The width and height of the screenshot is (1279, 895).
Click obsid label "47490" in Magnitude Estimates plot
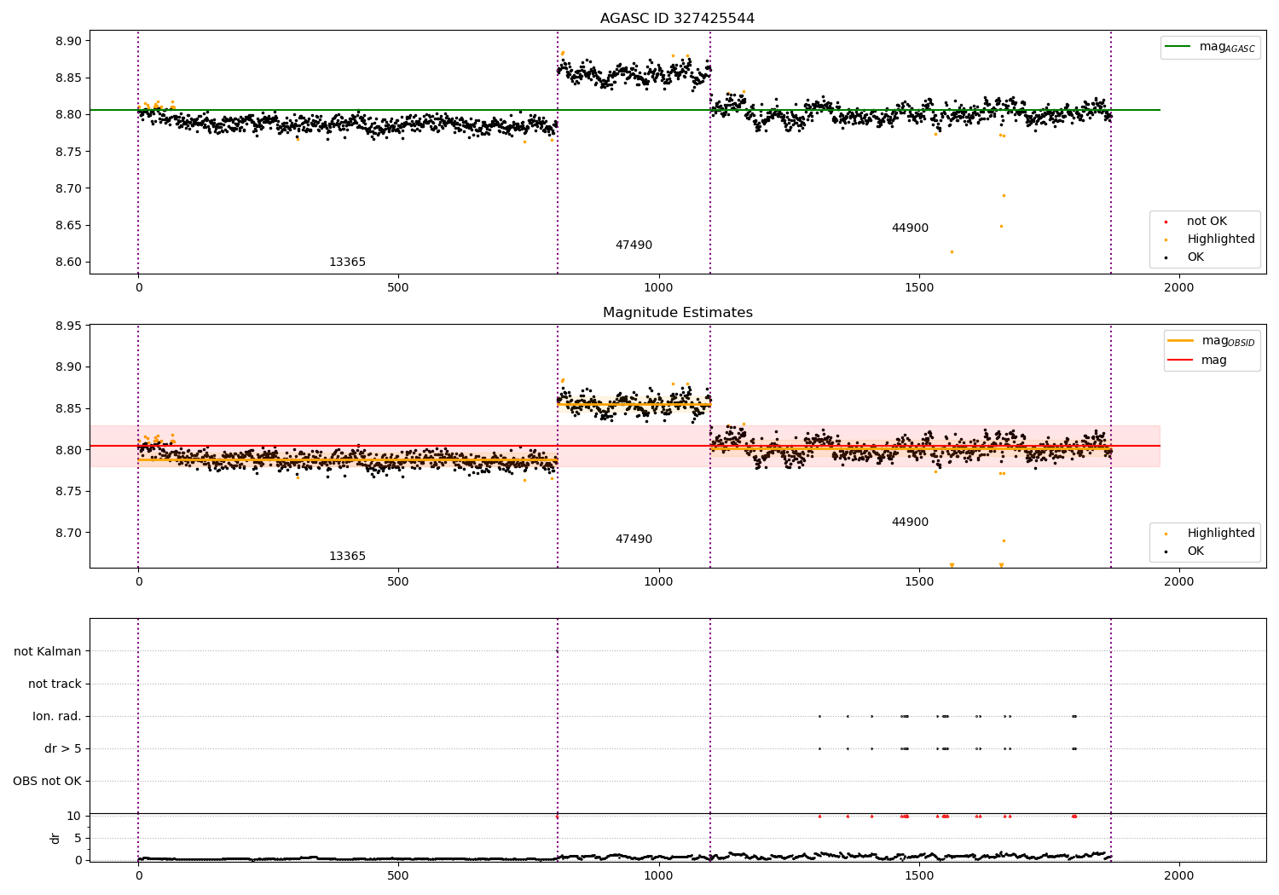(634, 540)
